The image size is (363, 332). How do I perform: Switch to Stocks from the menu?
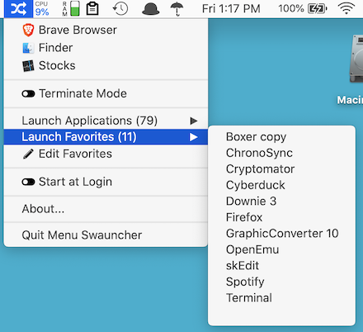(106, 66)
